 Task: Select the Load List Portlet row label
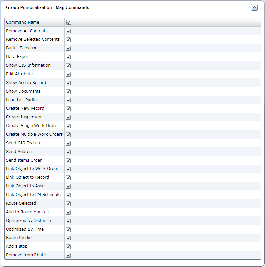[22, 100]
